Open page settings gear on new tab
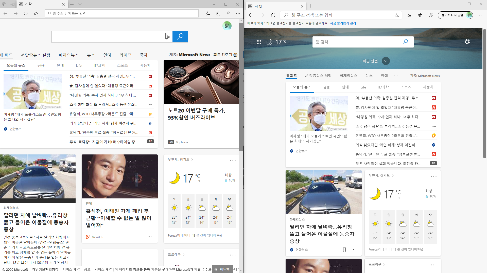Image resolution: width=487 pixels, height=273 pixels. pos(467,42)
